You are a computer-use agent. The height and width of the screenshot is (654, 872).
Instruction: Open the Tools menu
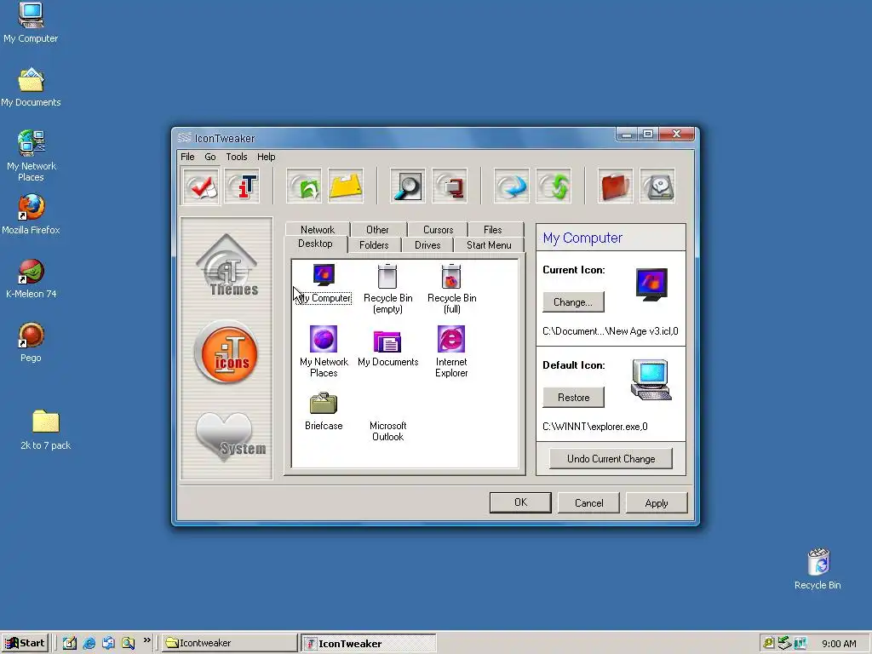[237, 157]
